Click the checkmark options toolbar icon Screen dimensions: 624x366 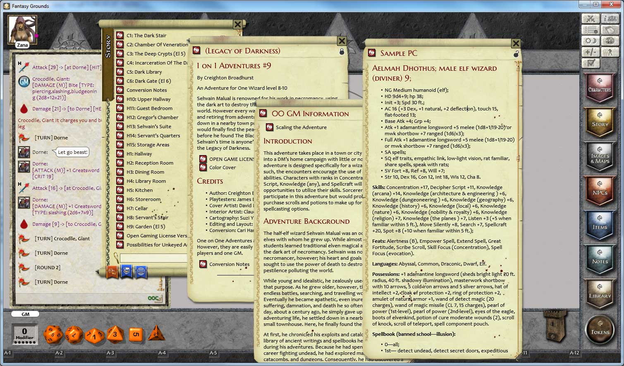click(590, 63)
